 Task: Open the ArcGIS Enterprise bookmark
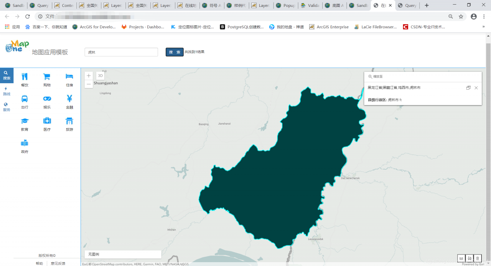coord(329,27)
